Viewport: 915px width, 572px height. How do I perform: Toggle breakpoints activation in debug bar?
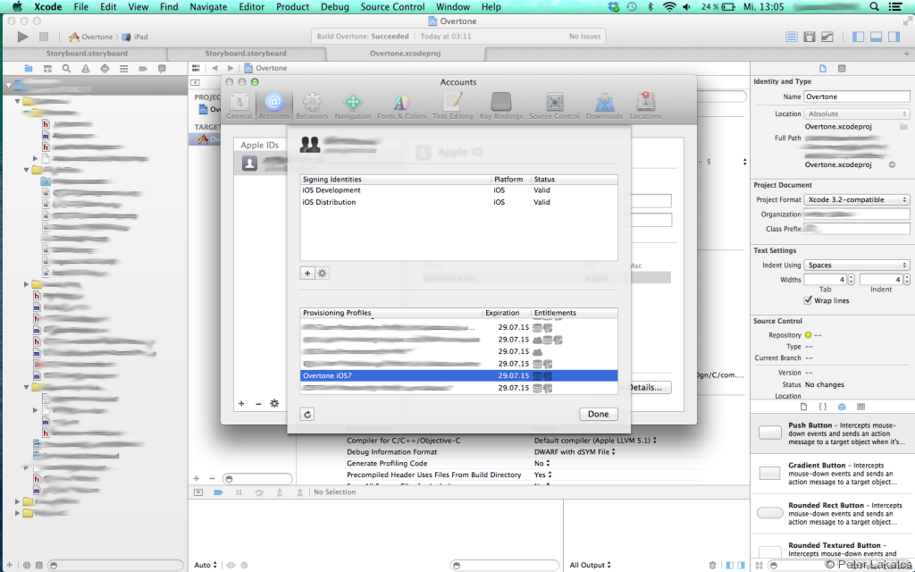(x=218, y=492)
